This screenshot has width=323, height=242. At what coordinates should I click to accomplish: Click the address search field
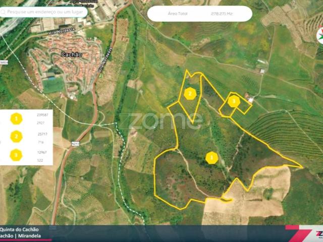[x=46, y=11]
